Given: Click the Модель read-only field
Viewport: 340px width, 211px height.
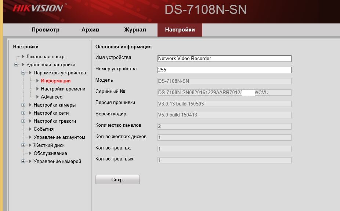Looking at the screenshot, I should (224, 81).
